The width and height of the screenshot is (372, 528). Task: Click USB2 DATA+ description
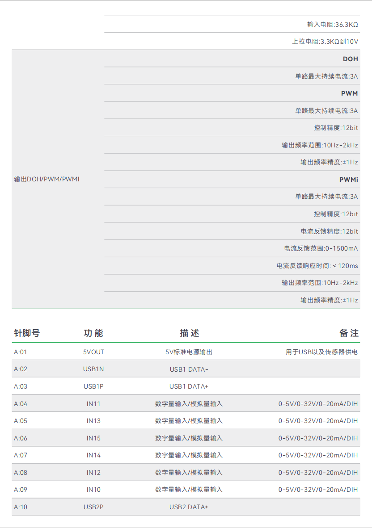coord(189,507)
